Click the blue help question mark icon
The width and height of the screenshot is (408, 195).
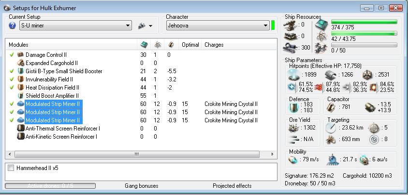point(12,26)
